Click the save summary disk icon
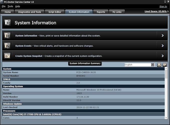The width and height of the screenshot is (170, 125). [x=159, y=65]
